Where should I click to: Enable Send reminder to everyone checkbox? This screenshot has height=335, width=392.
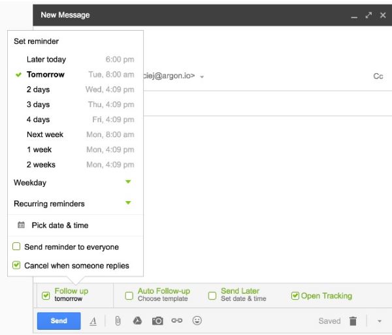[17, 247]
